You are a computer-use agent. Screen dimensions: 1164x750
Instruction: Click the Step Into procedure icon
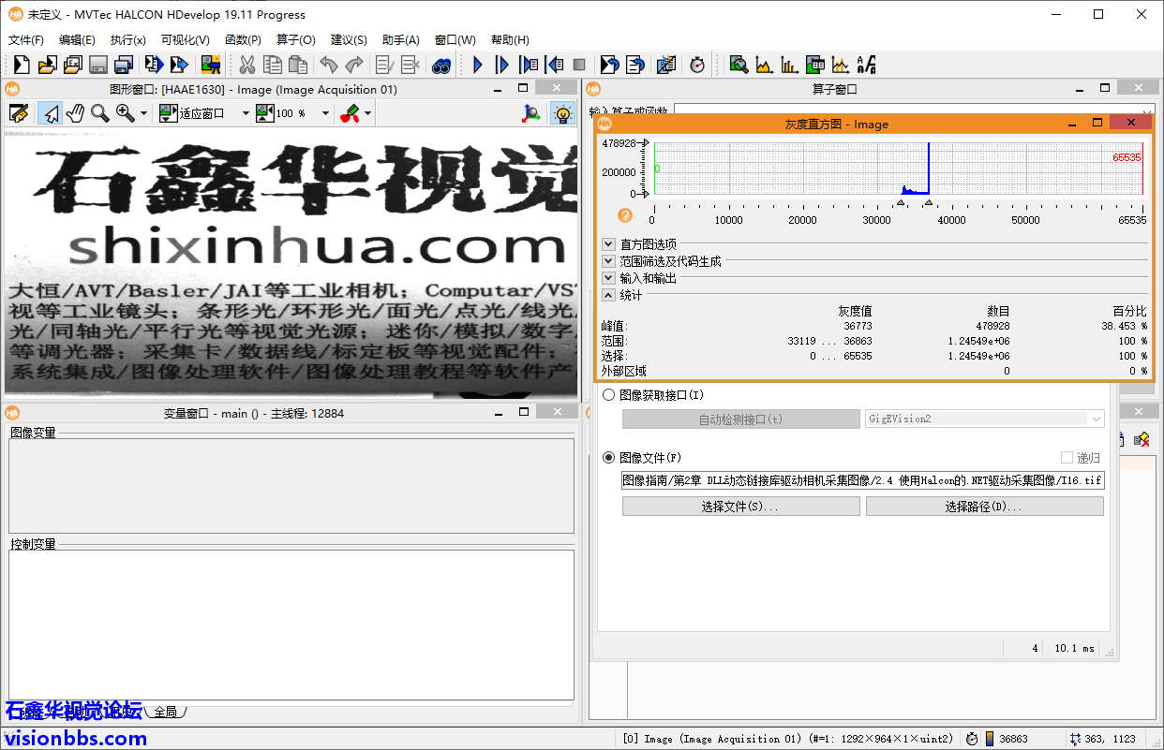pos(529,65)
